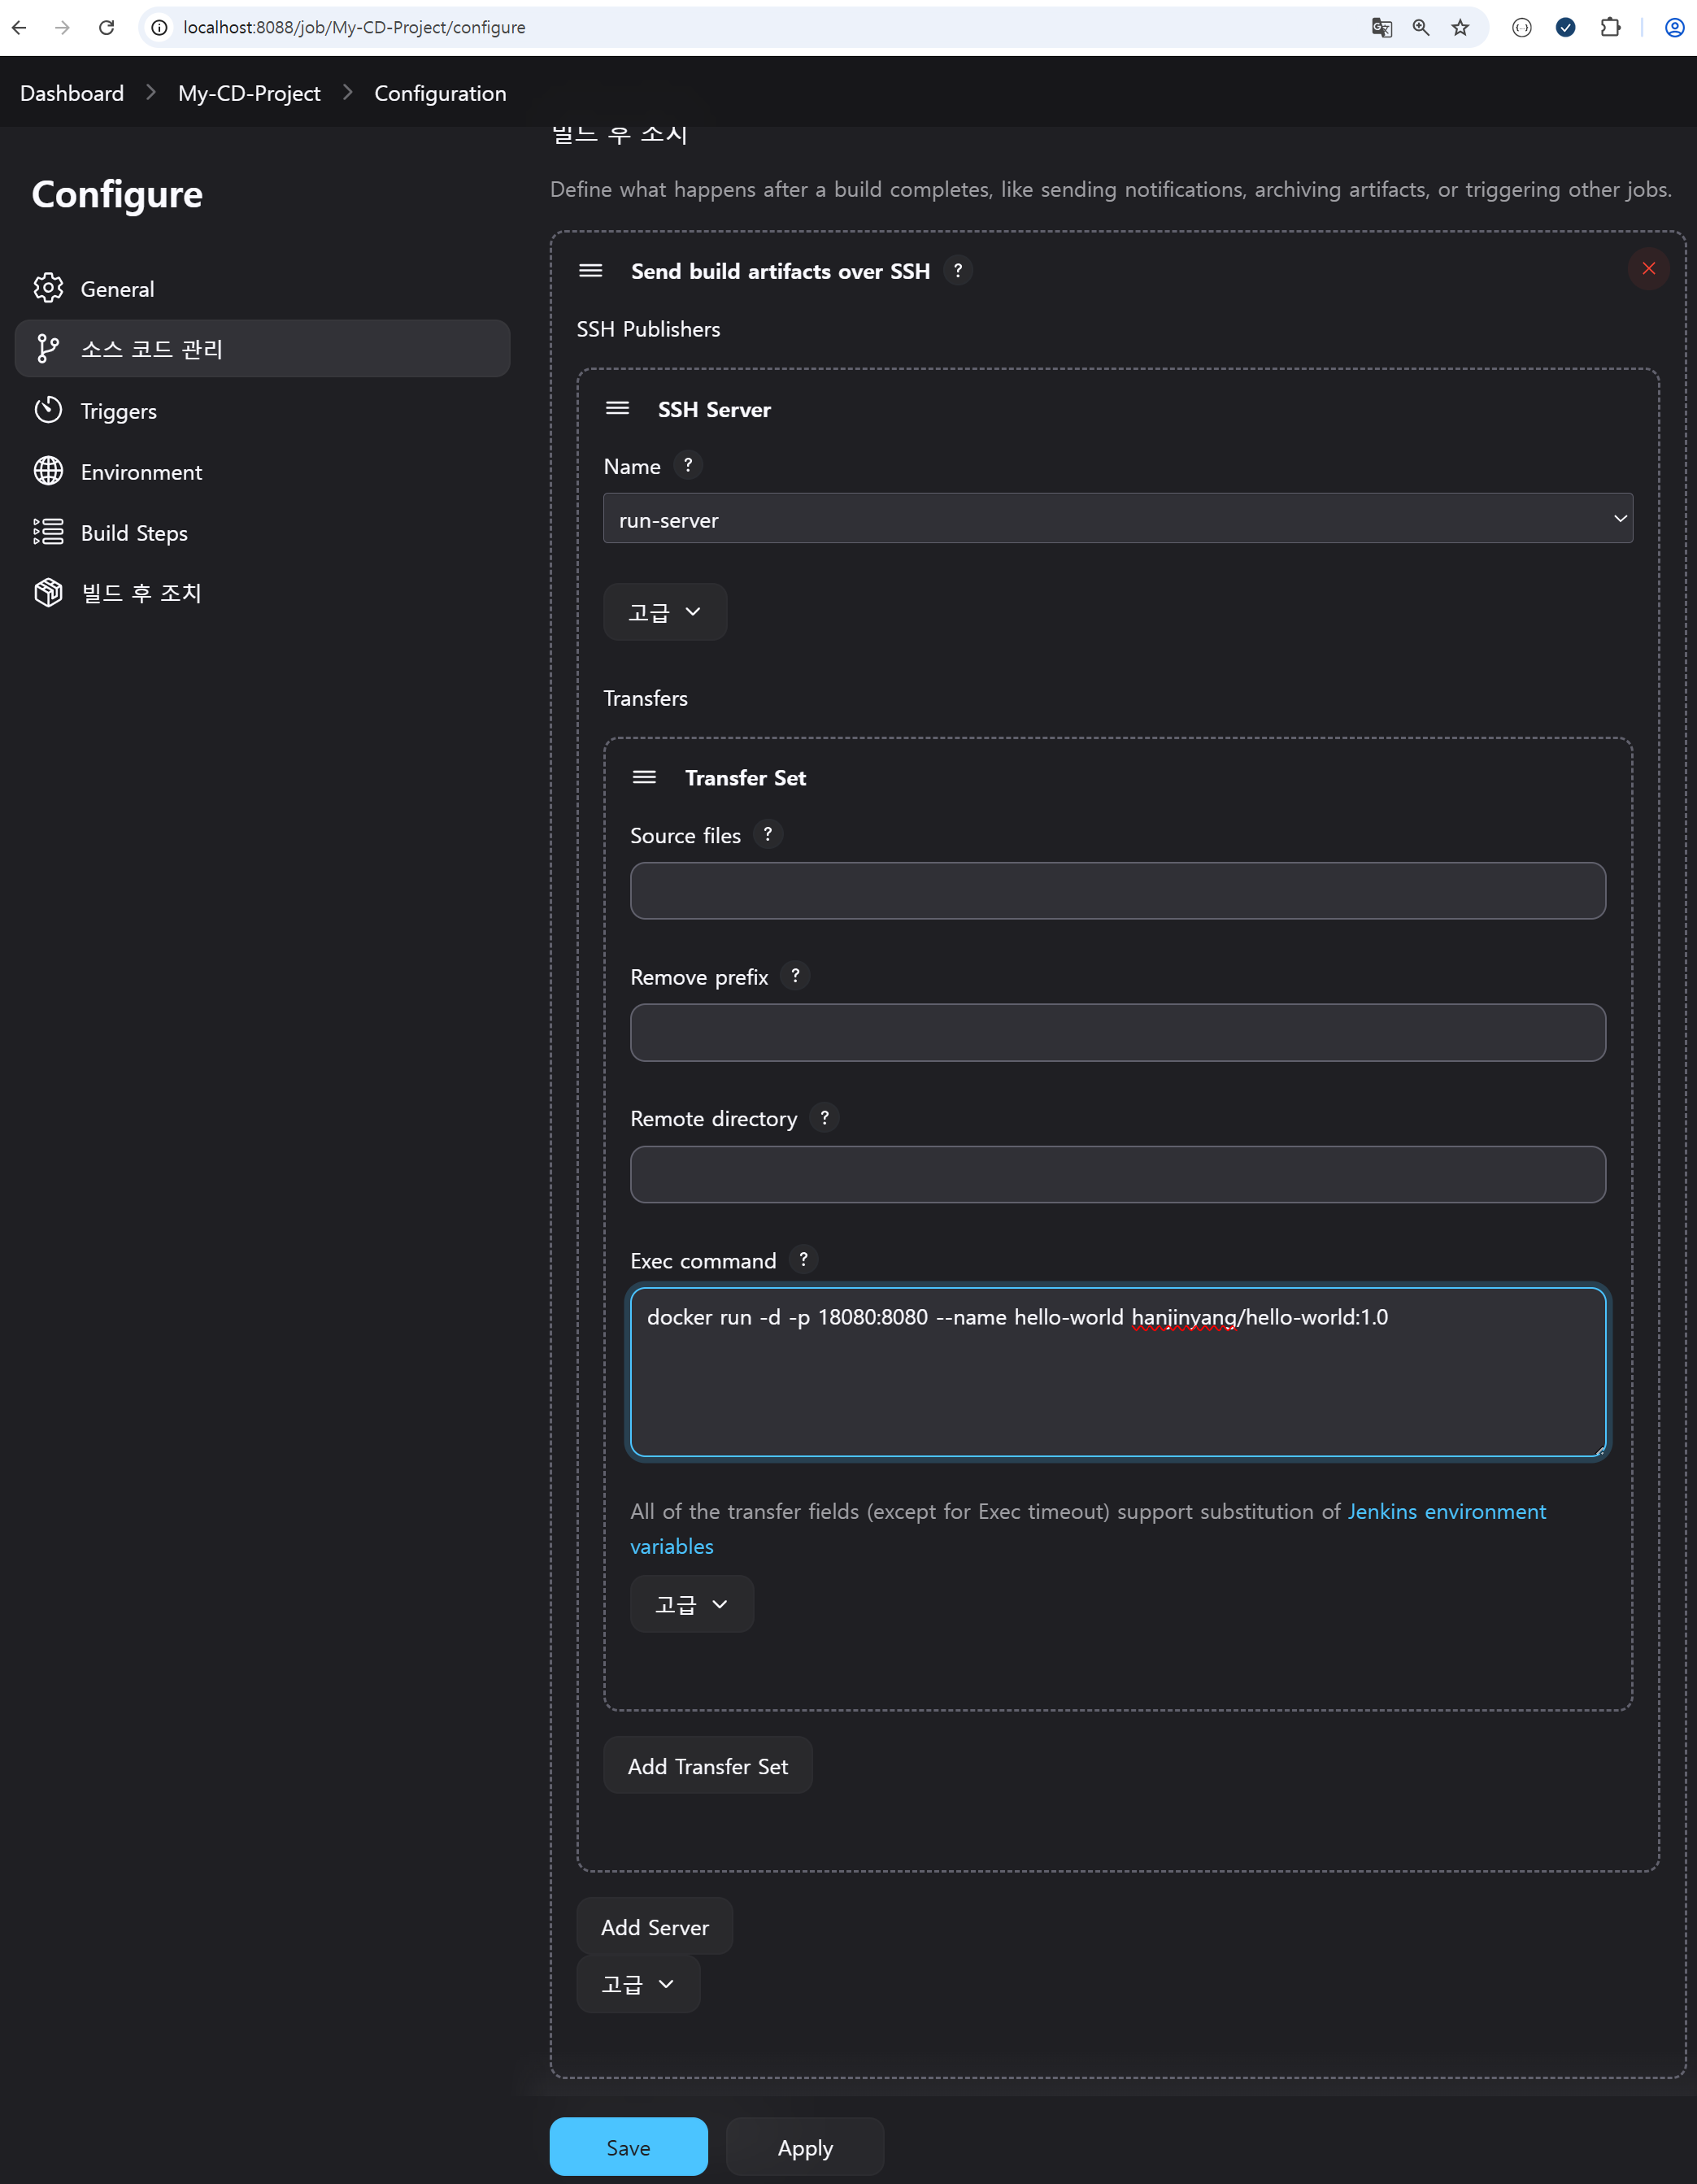Click the browser translate page icon
1697x2184 pixels.
click(1381, 28)
